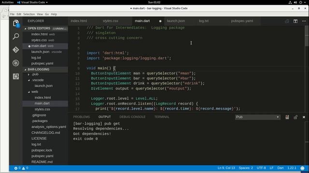Open the Pub output channel dropdown
This screenshot has height=173, width=309.
[257, 117]
